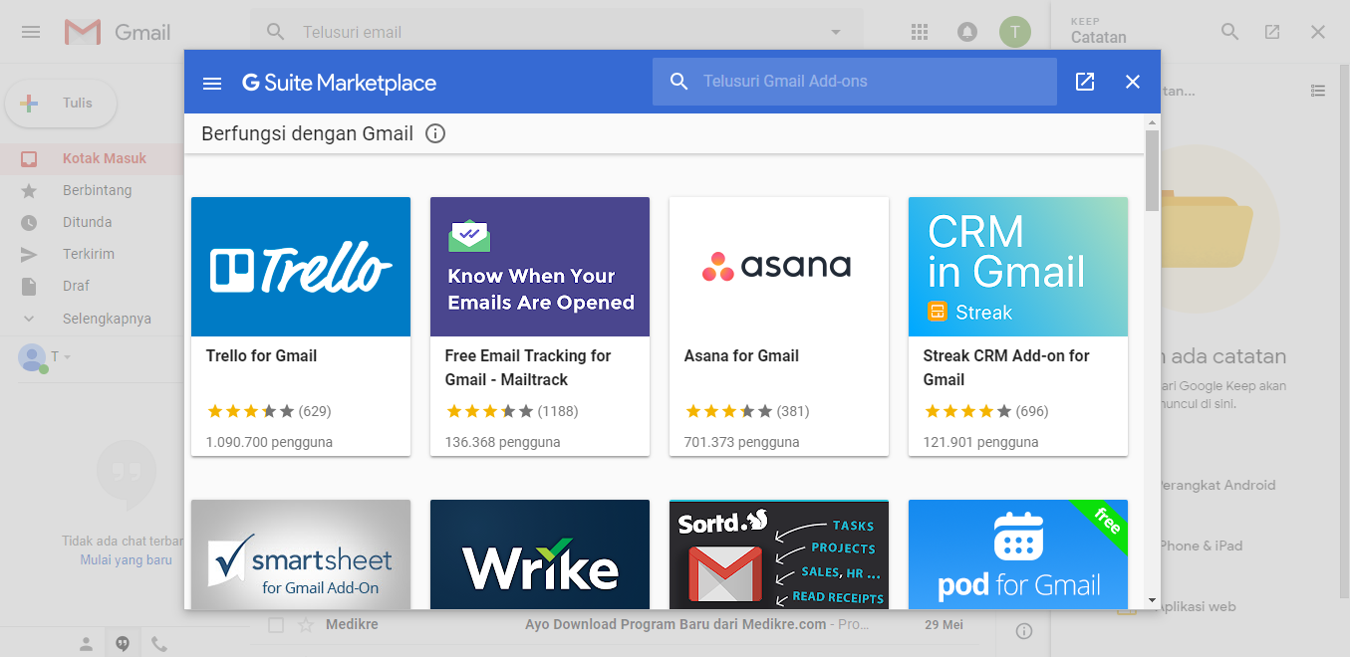Star the Medikre email
1350x657 pixels.
pos(306,625)
